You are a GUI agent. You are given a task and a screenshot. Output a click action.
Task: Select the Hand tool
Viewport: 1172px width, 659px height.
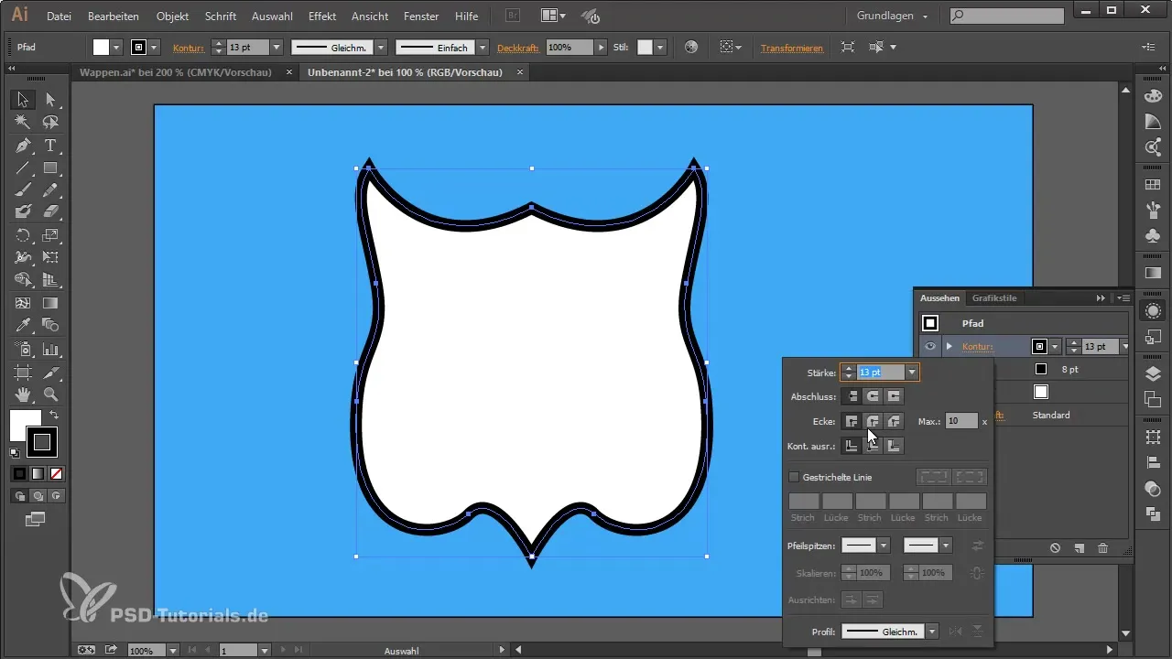click(24, 394)
